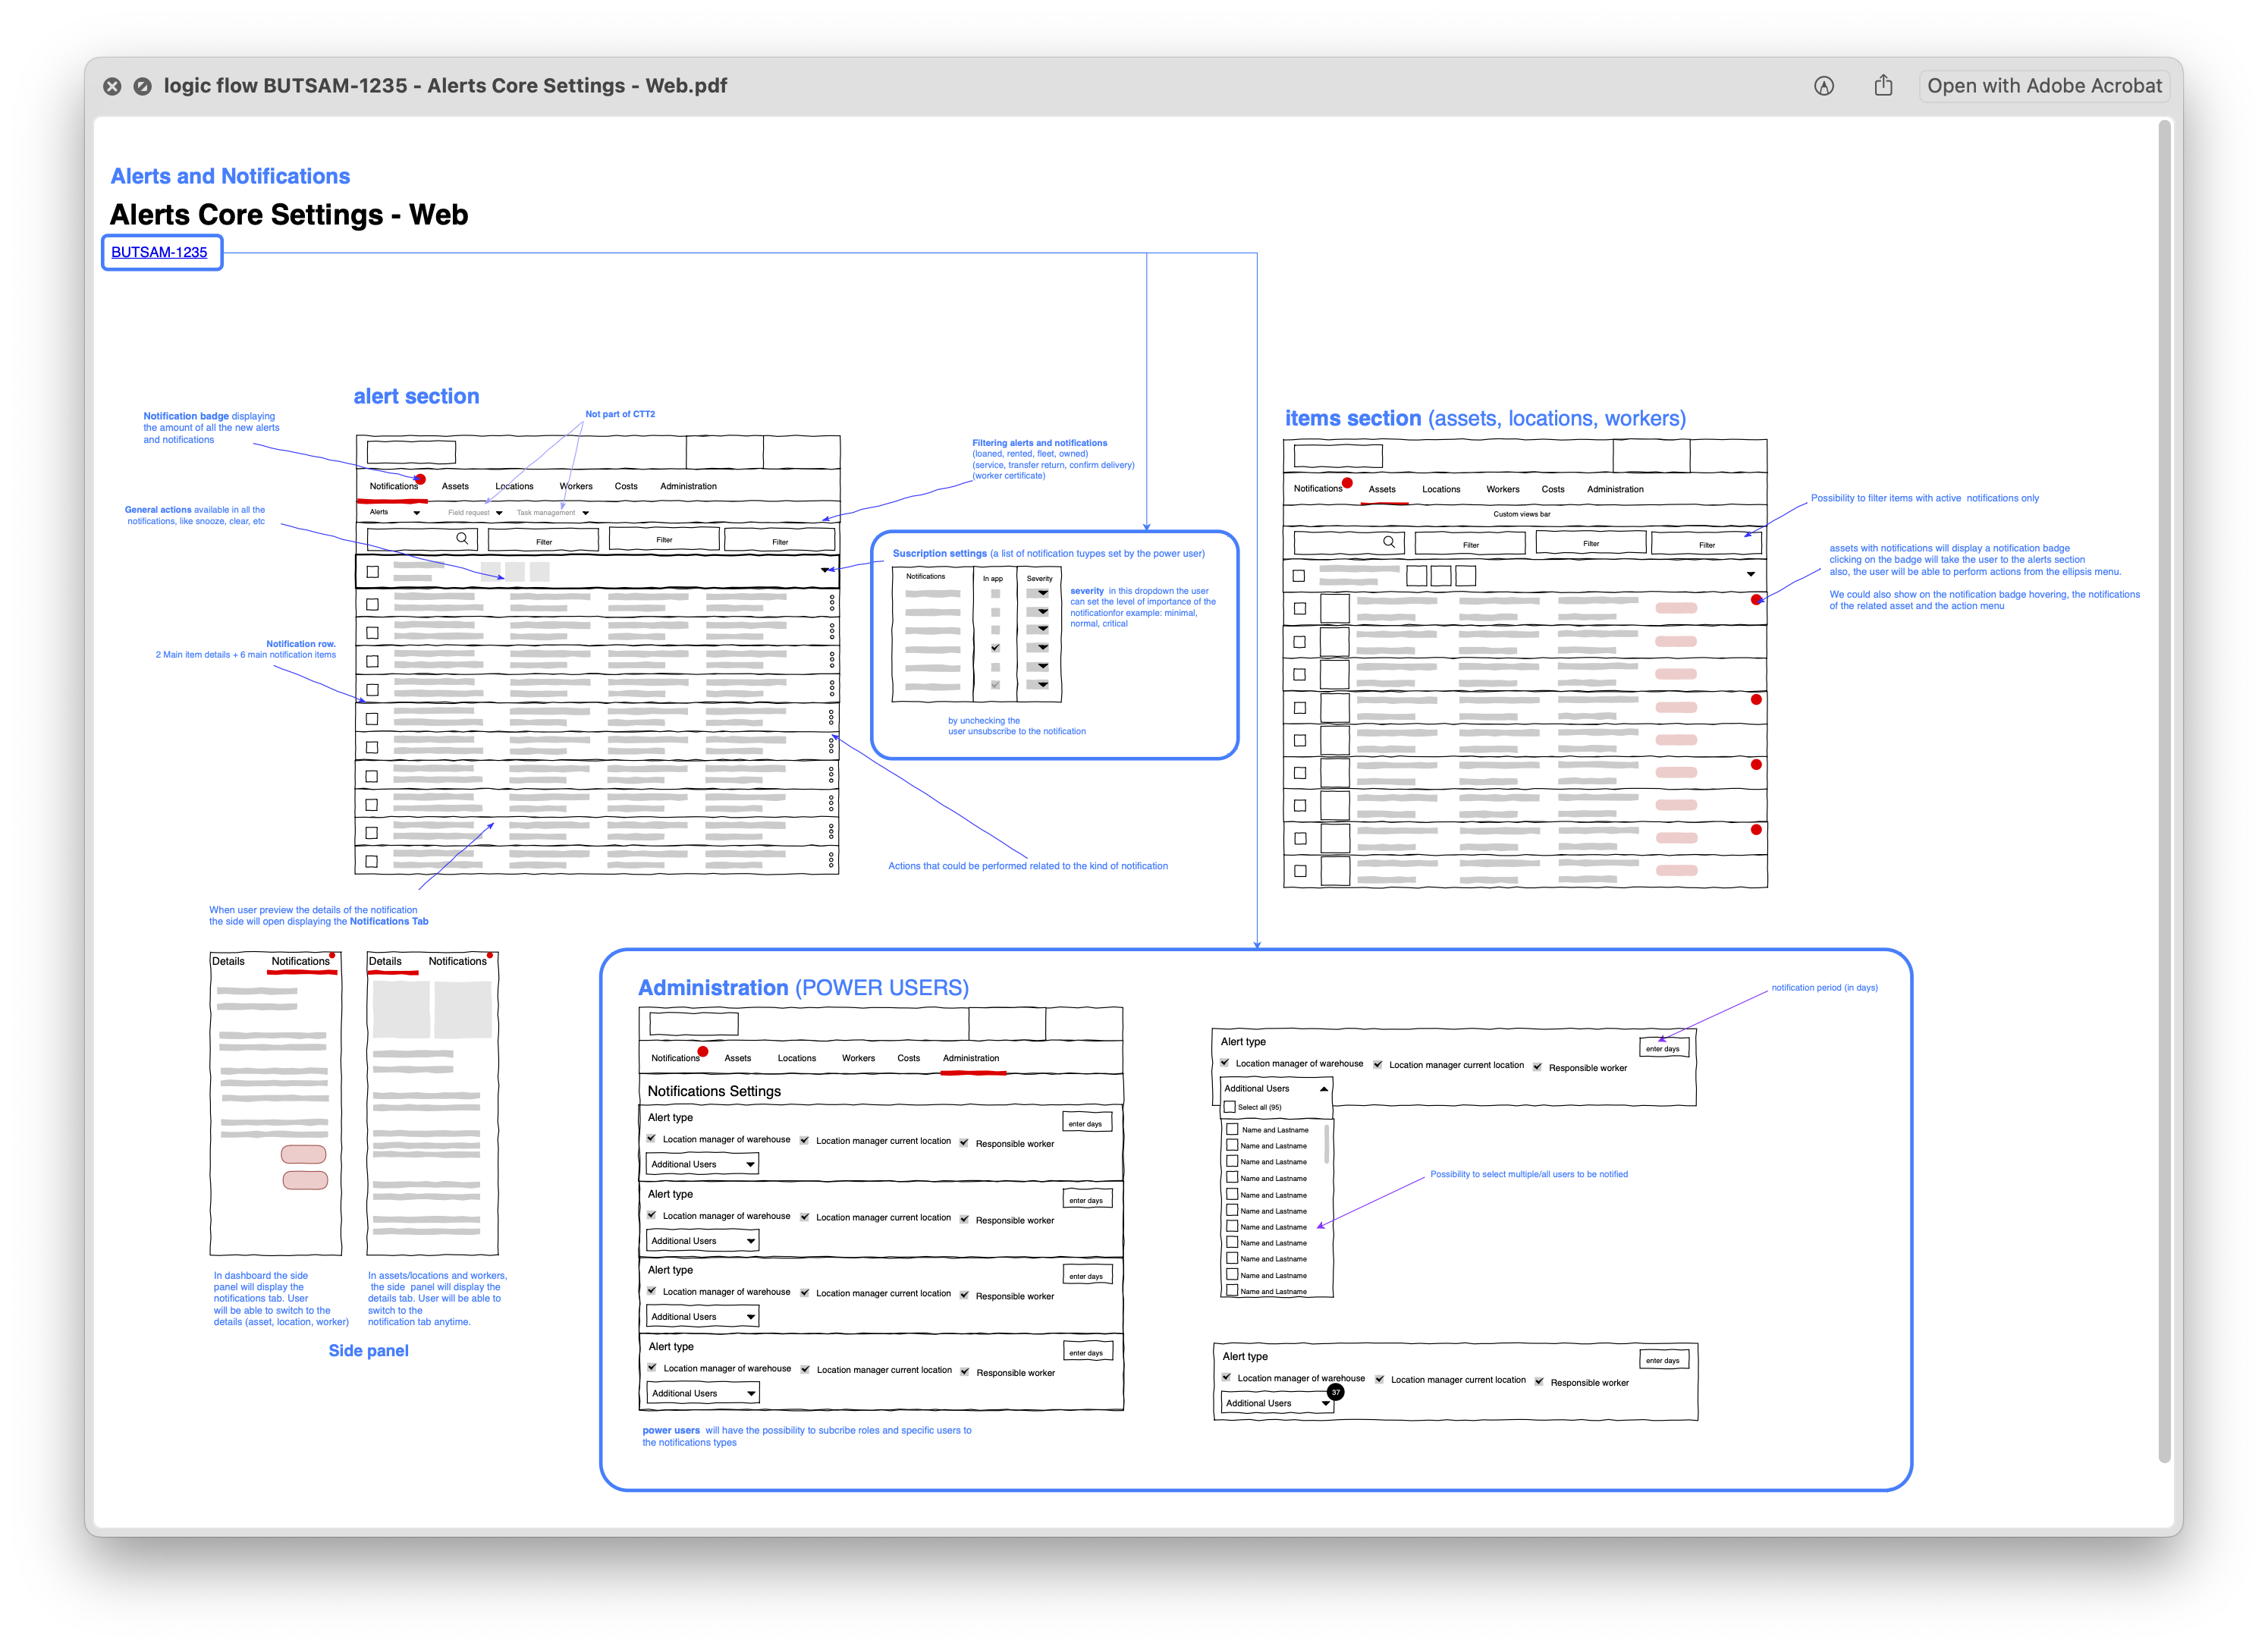Click search magnifier in items section wireframe
2268x1649 pixels.
click(1388, 542)
